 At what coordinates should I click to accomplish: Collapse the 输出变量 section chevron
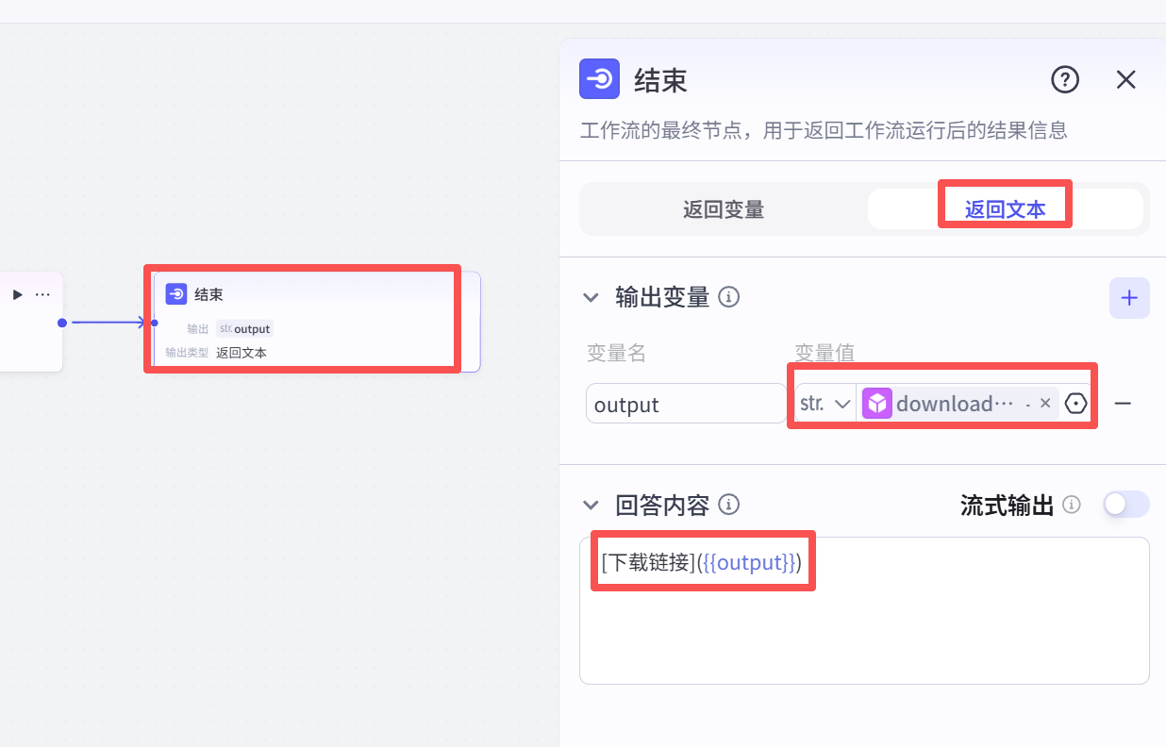click(591, 298)
